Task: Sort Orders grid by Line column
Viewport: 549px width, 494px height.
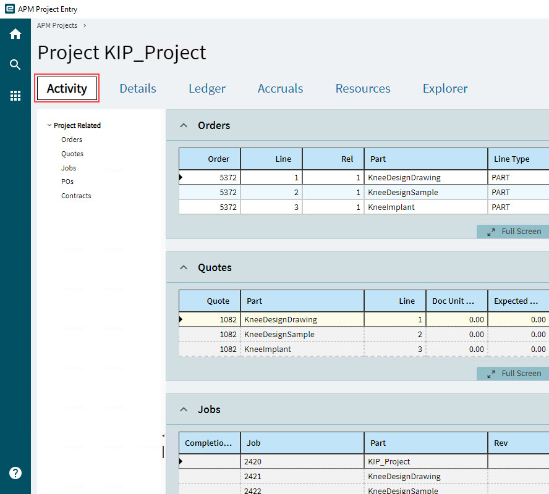Action: pyautogui.click(x=271, y=159)
